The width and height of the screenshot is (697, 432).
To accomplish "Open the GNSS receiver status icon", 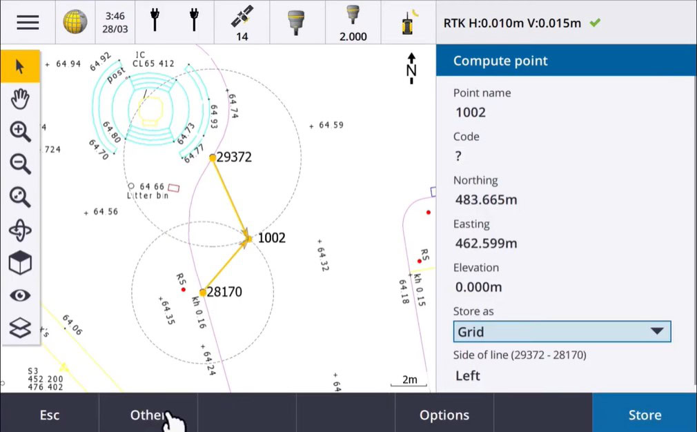I will pos(296,23).
